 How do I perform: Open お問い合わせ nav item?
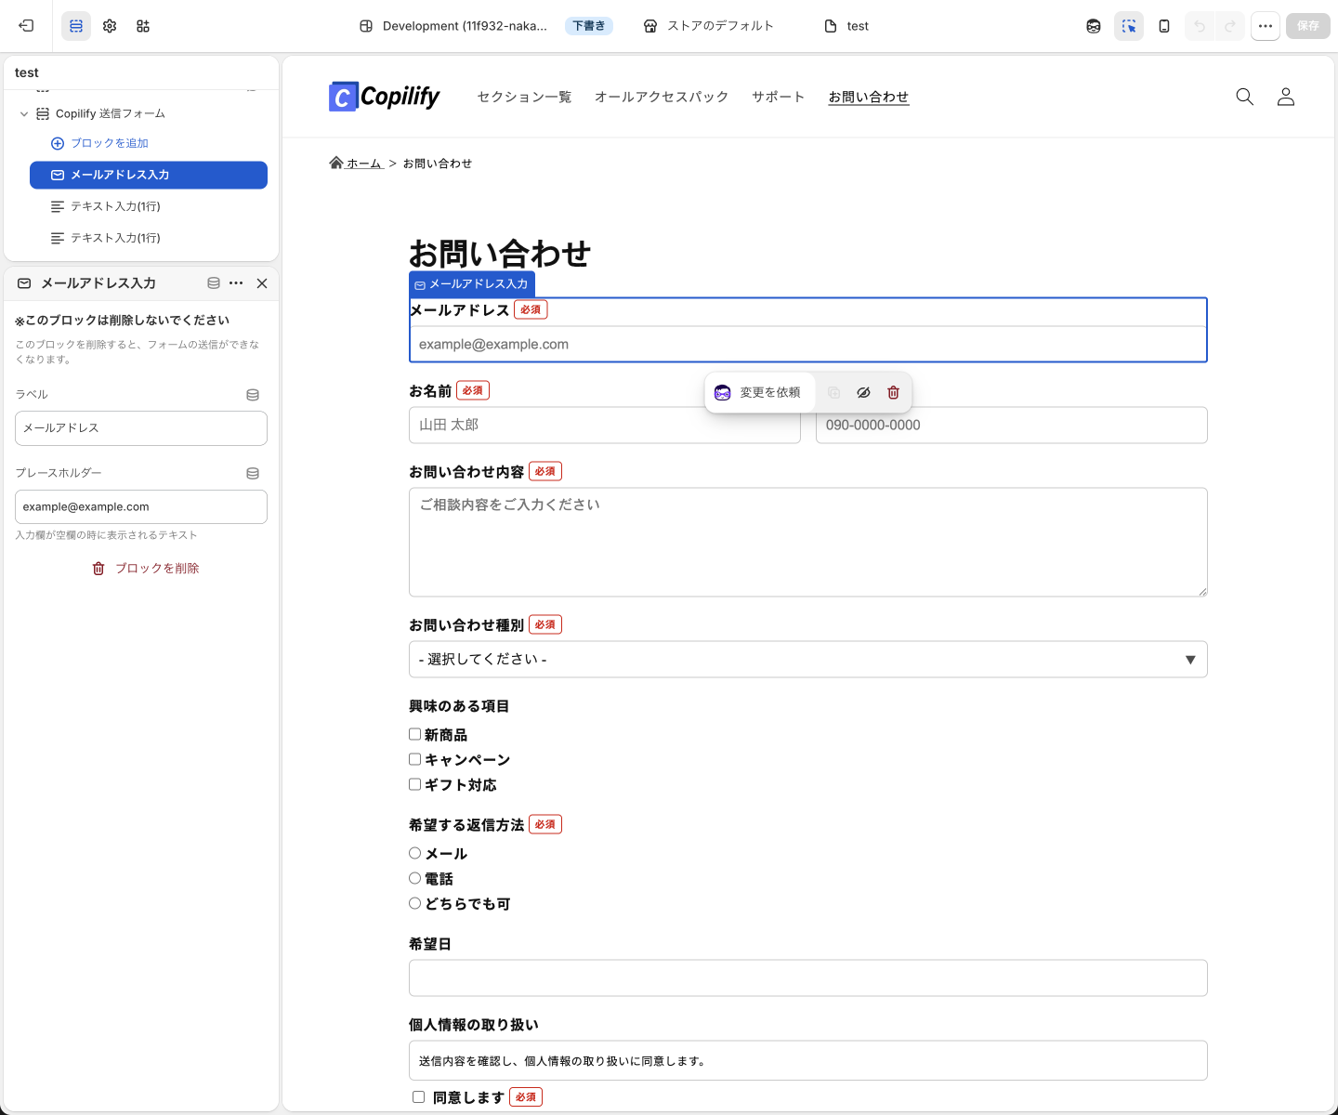[869, 97]
